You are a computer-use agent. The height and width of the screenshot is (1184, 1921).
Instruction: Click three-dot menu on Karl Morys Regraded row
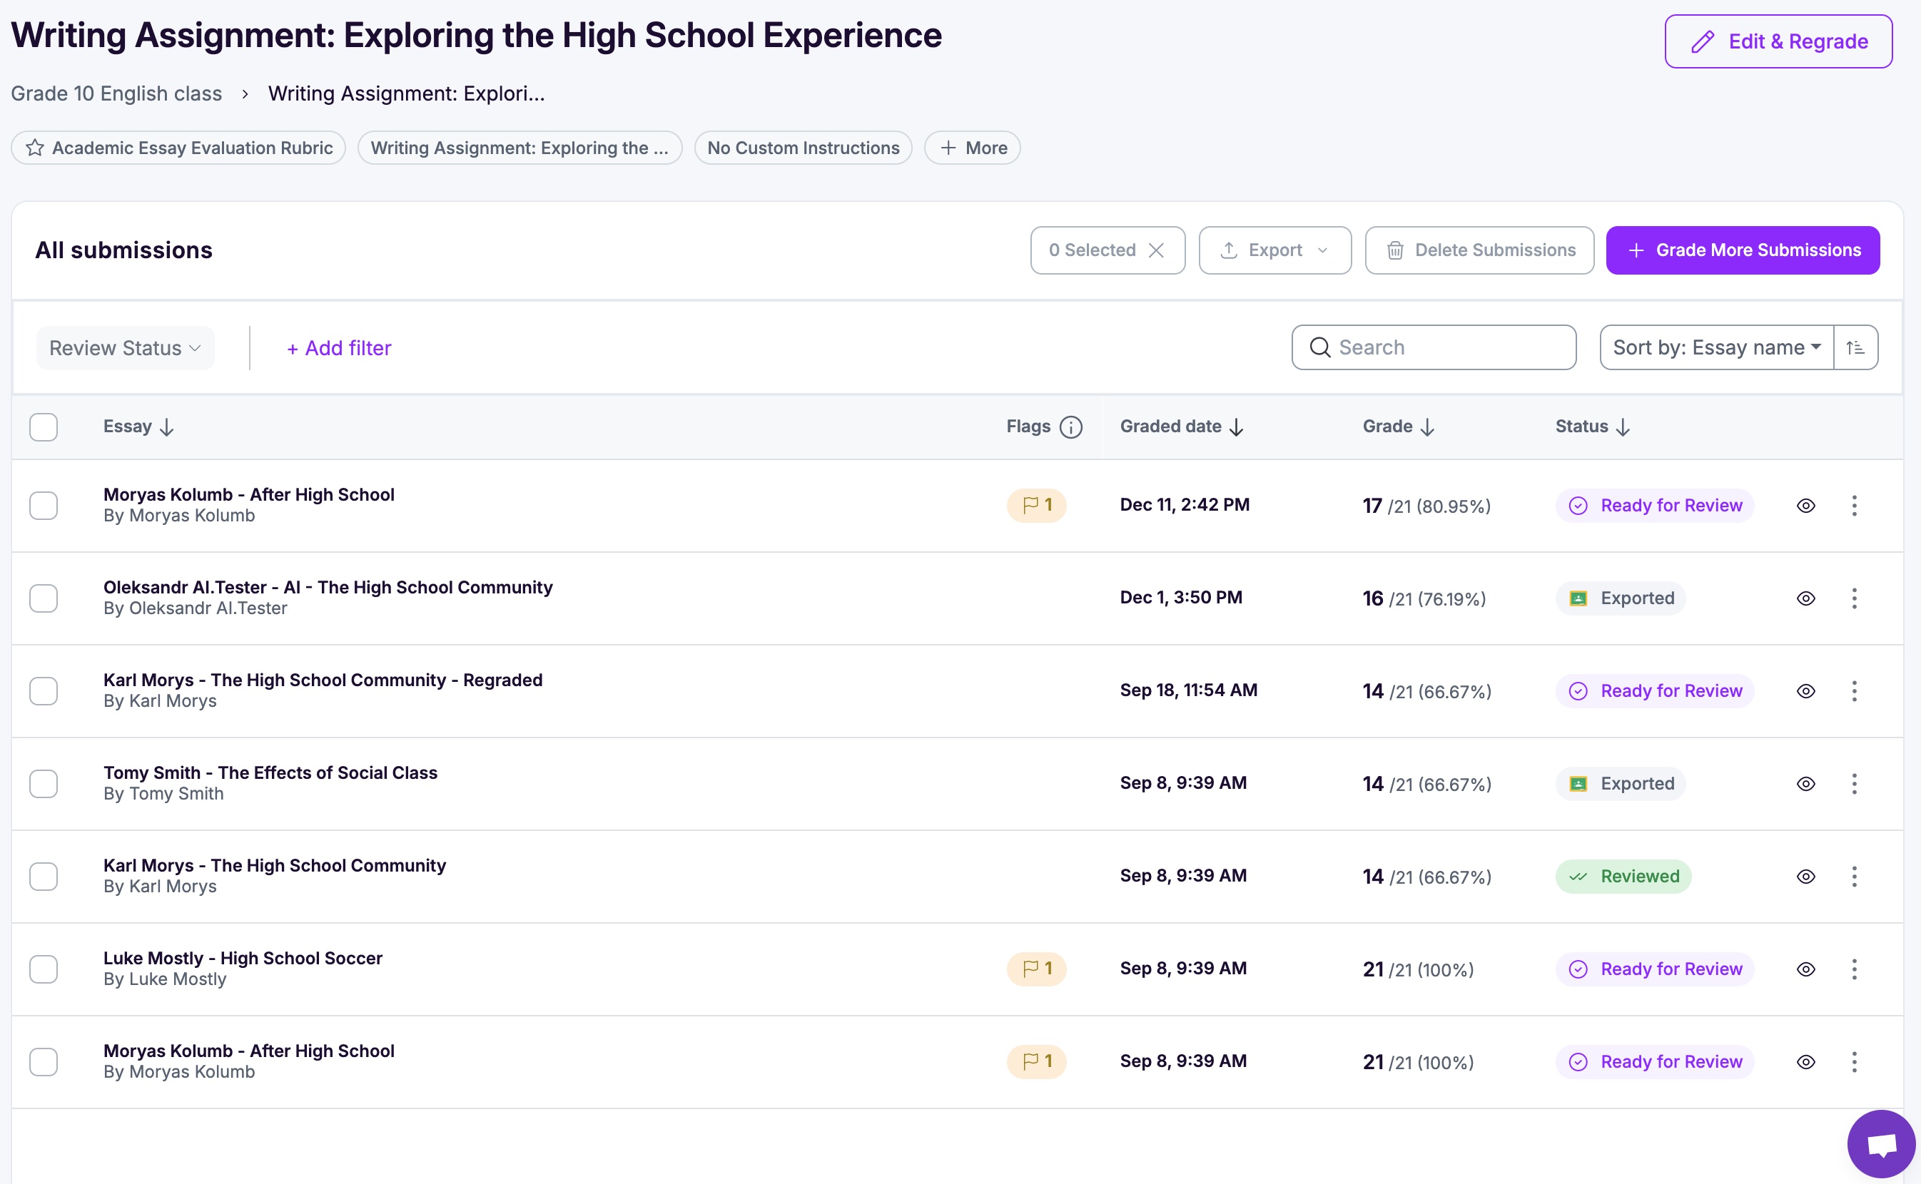coord(1854,691)
